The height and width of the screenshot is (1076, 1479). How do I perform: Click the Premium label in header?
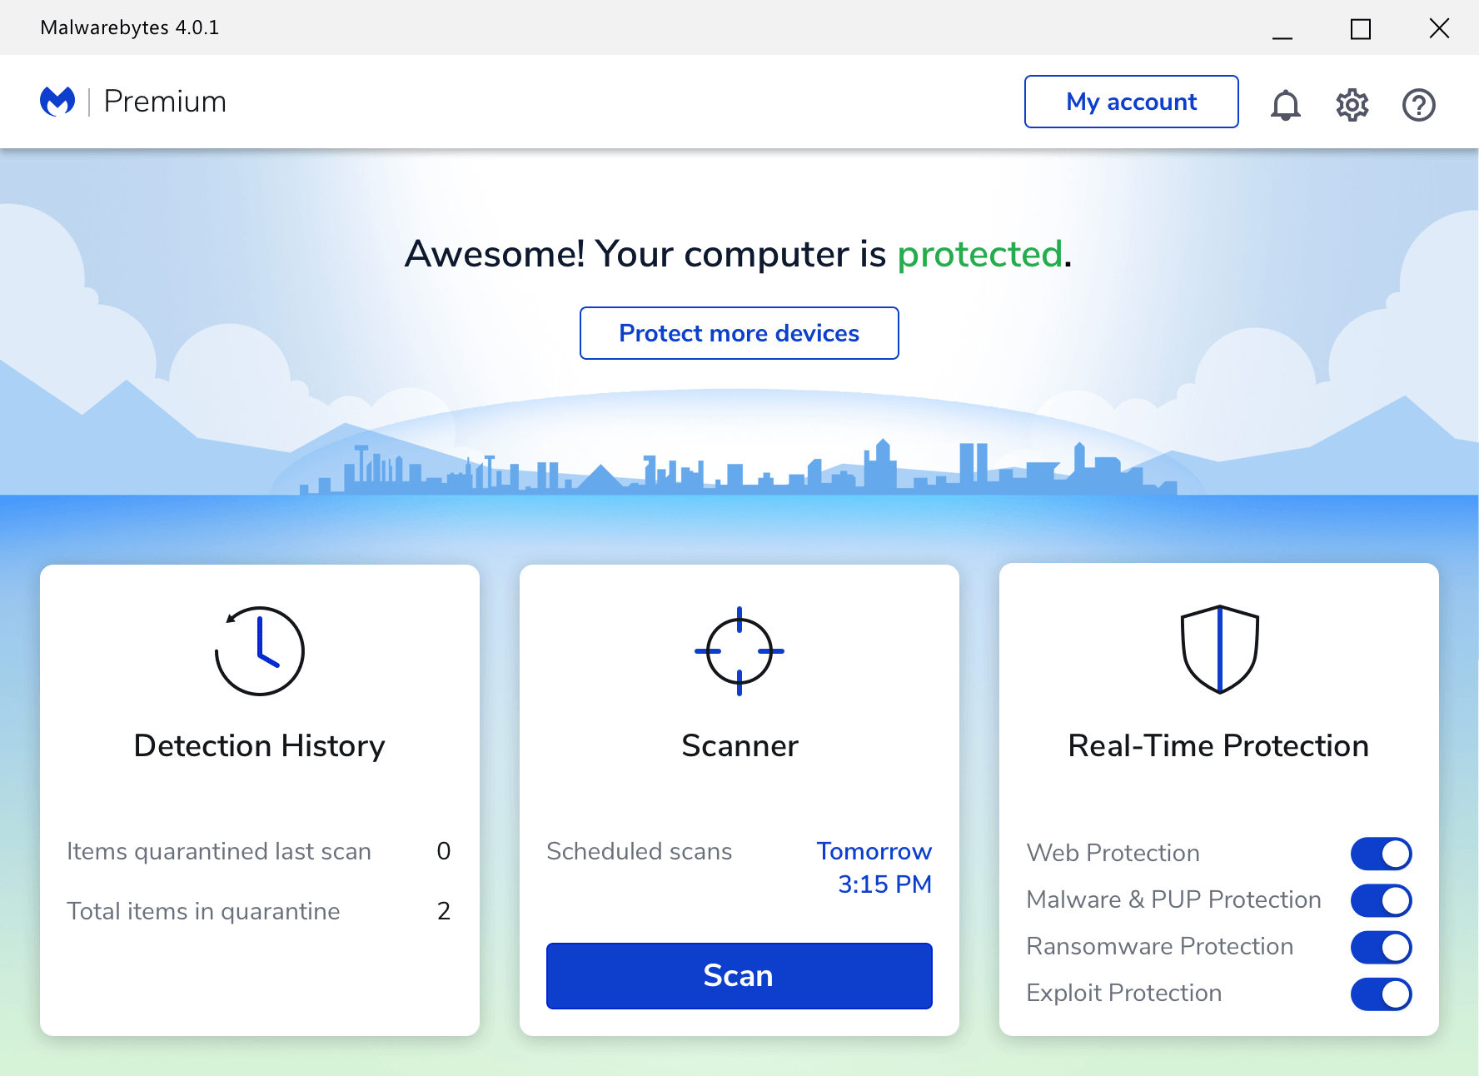pyautogui.click(x=165, y=102)
